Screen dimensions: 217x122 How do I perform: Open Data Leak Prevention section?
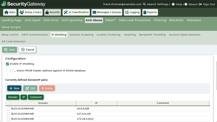point(135,20)
